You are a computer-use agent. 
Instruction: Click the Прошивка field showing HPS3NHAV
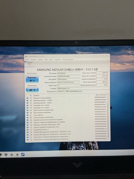(69, 73)
